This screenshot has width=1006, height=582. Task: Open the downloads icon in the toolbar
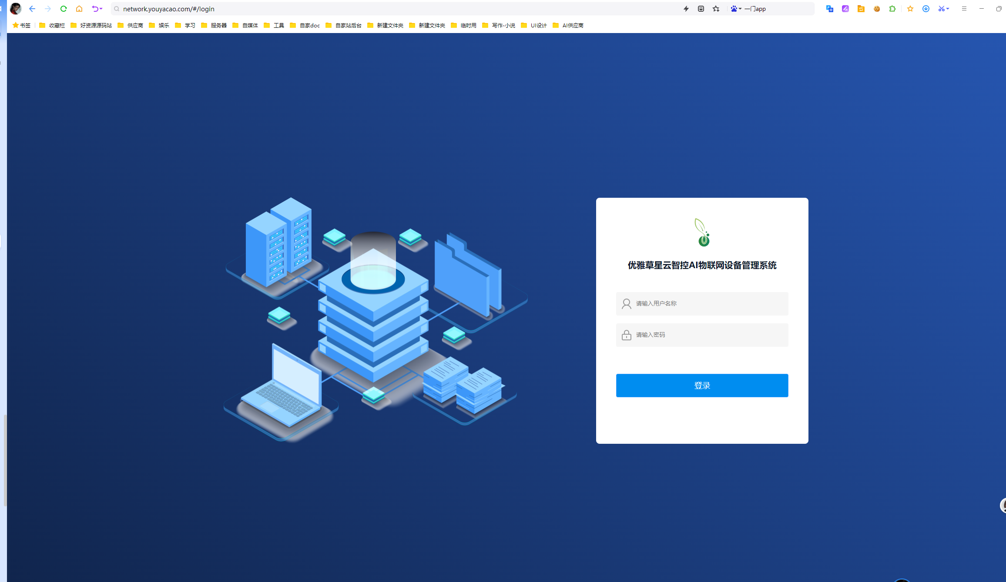[x=926, y=9]
